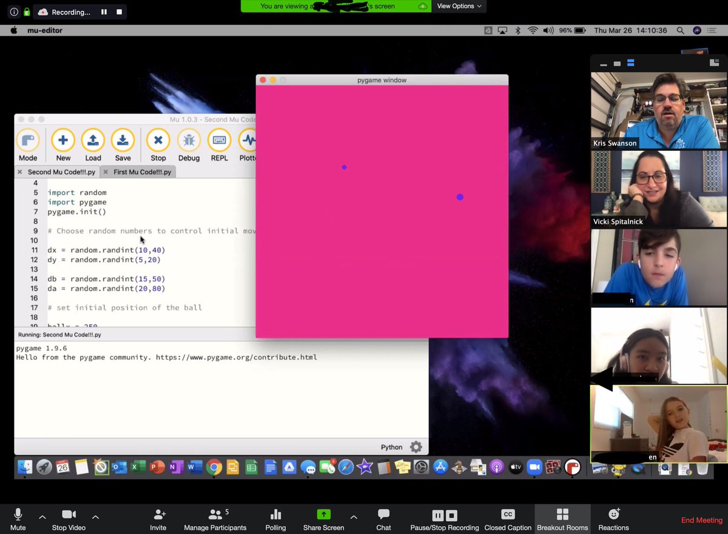Save the script with the Save button
This screenshot has width=728, height=534.
(123, 145)
